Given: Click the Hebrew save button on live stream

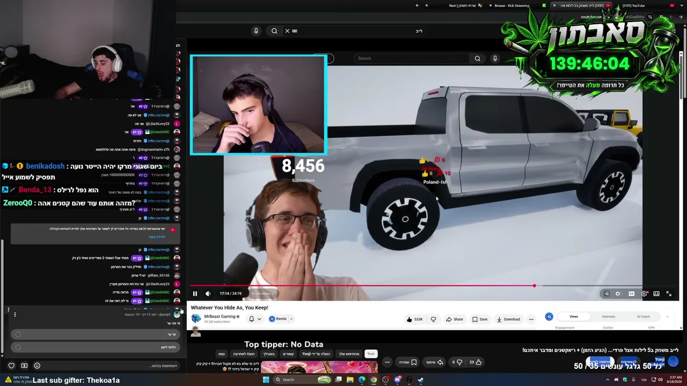Looking at the screenshot, I should coord(408,362).
